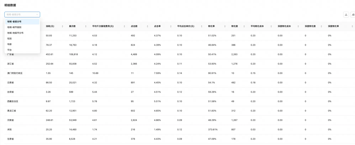
Task: Sort by 展示数 using its sort arrows
Action: coord(86,27)
